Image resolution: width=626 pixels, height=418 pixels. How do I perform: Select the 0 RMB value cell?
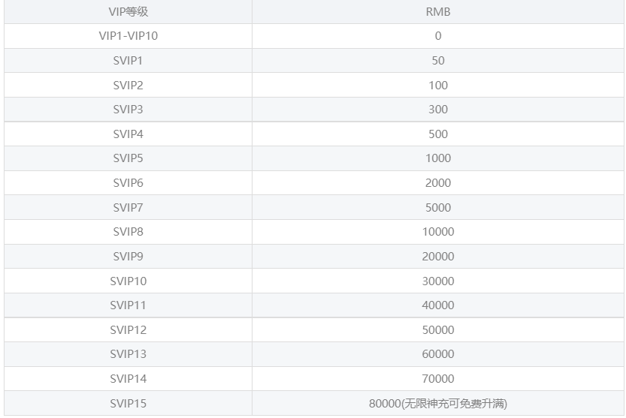(x=438, y=36)
